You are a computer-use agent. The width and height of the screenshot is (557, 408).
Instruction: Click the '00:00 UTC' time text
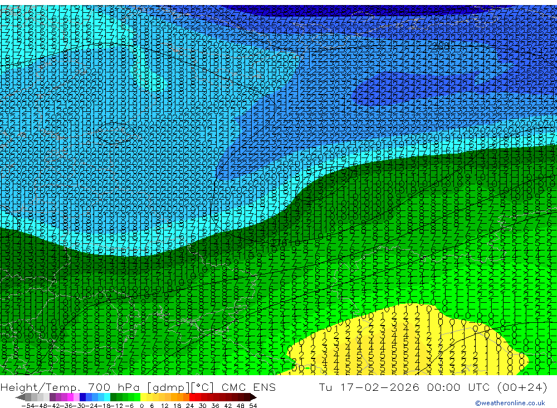point(460,387)
